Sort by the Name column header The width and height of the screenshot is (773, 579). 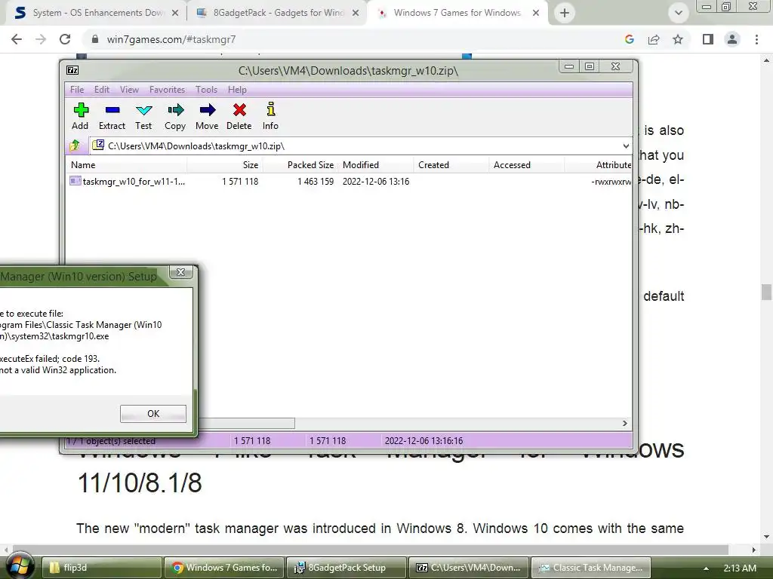click(x=126, y=165)
